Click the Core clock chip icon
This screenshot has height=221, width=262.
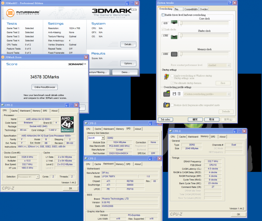click(x=174, y=22)
